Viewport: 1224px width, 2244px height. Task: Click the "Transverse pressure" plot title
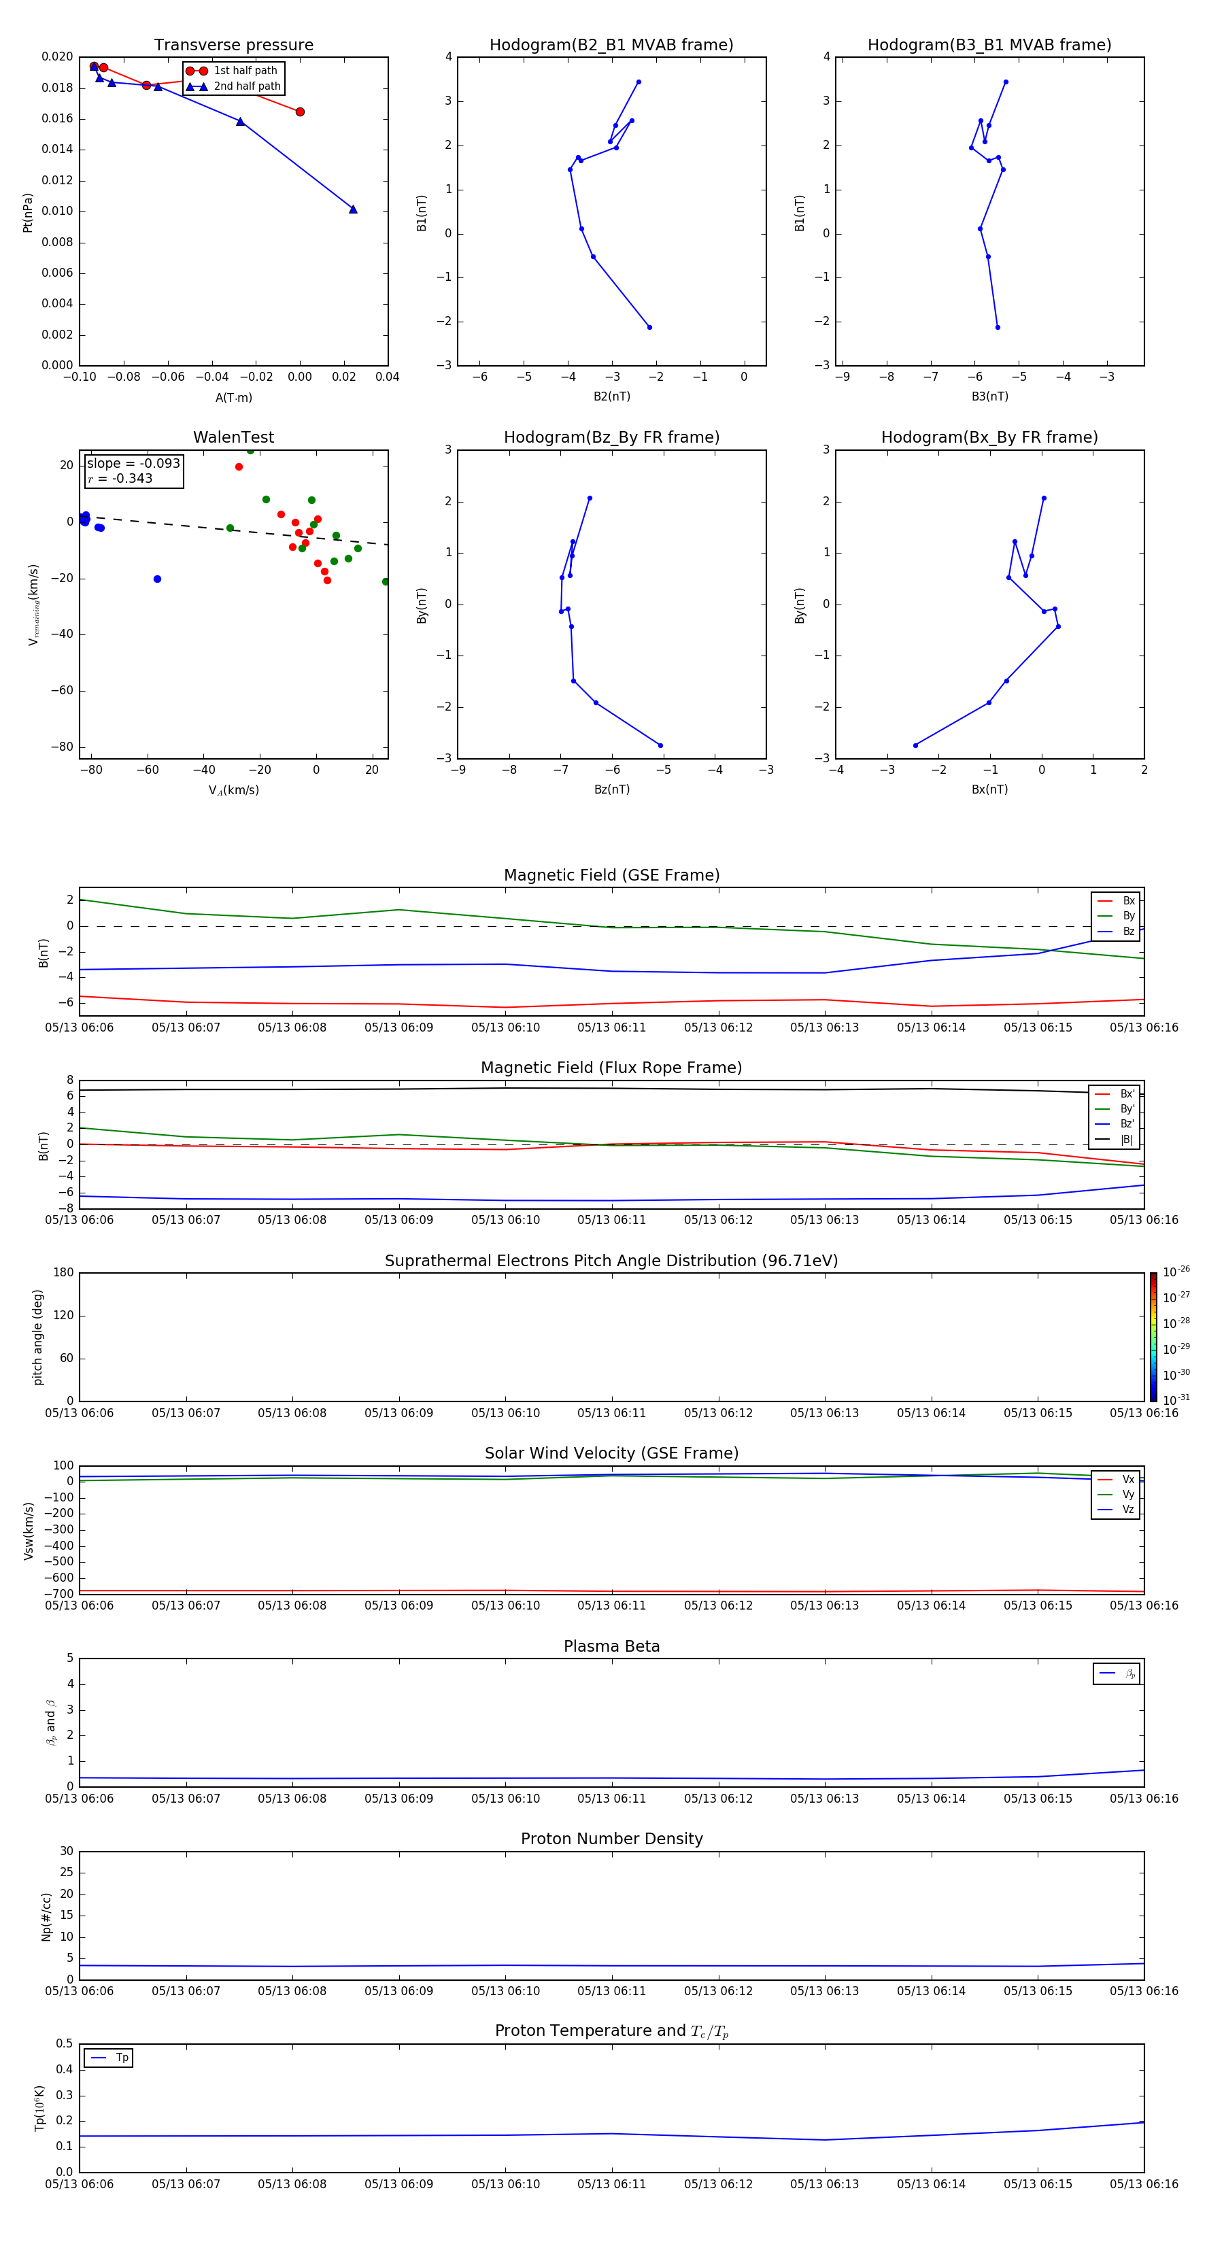pyautogui.click(x=233, y=44)
